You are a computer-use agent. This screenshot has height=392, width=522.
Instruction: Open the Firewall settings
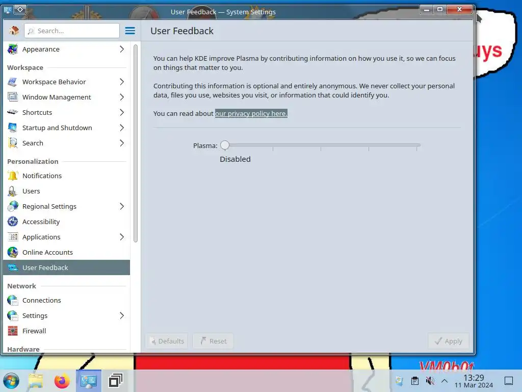coord(66,331)
